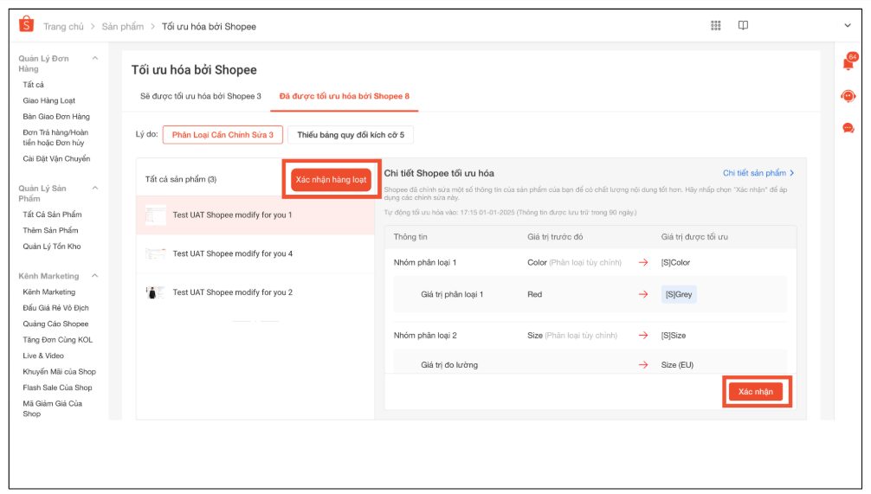The image size is (871, 494).
Task: Open Tất cả orders menu item
Action: (x=33, y=85)
